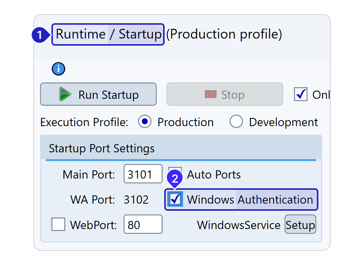
Task: Click the WebPort input field showing 80
Action: (143, 224)
